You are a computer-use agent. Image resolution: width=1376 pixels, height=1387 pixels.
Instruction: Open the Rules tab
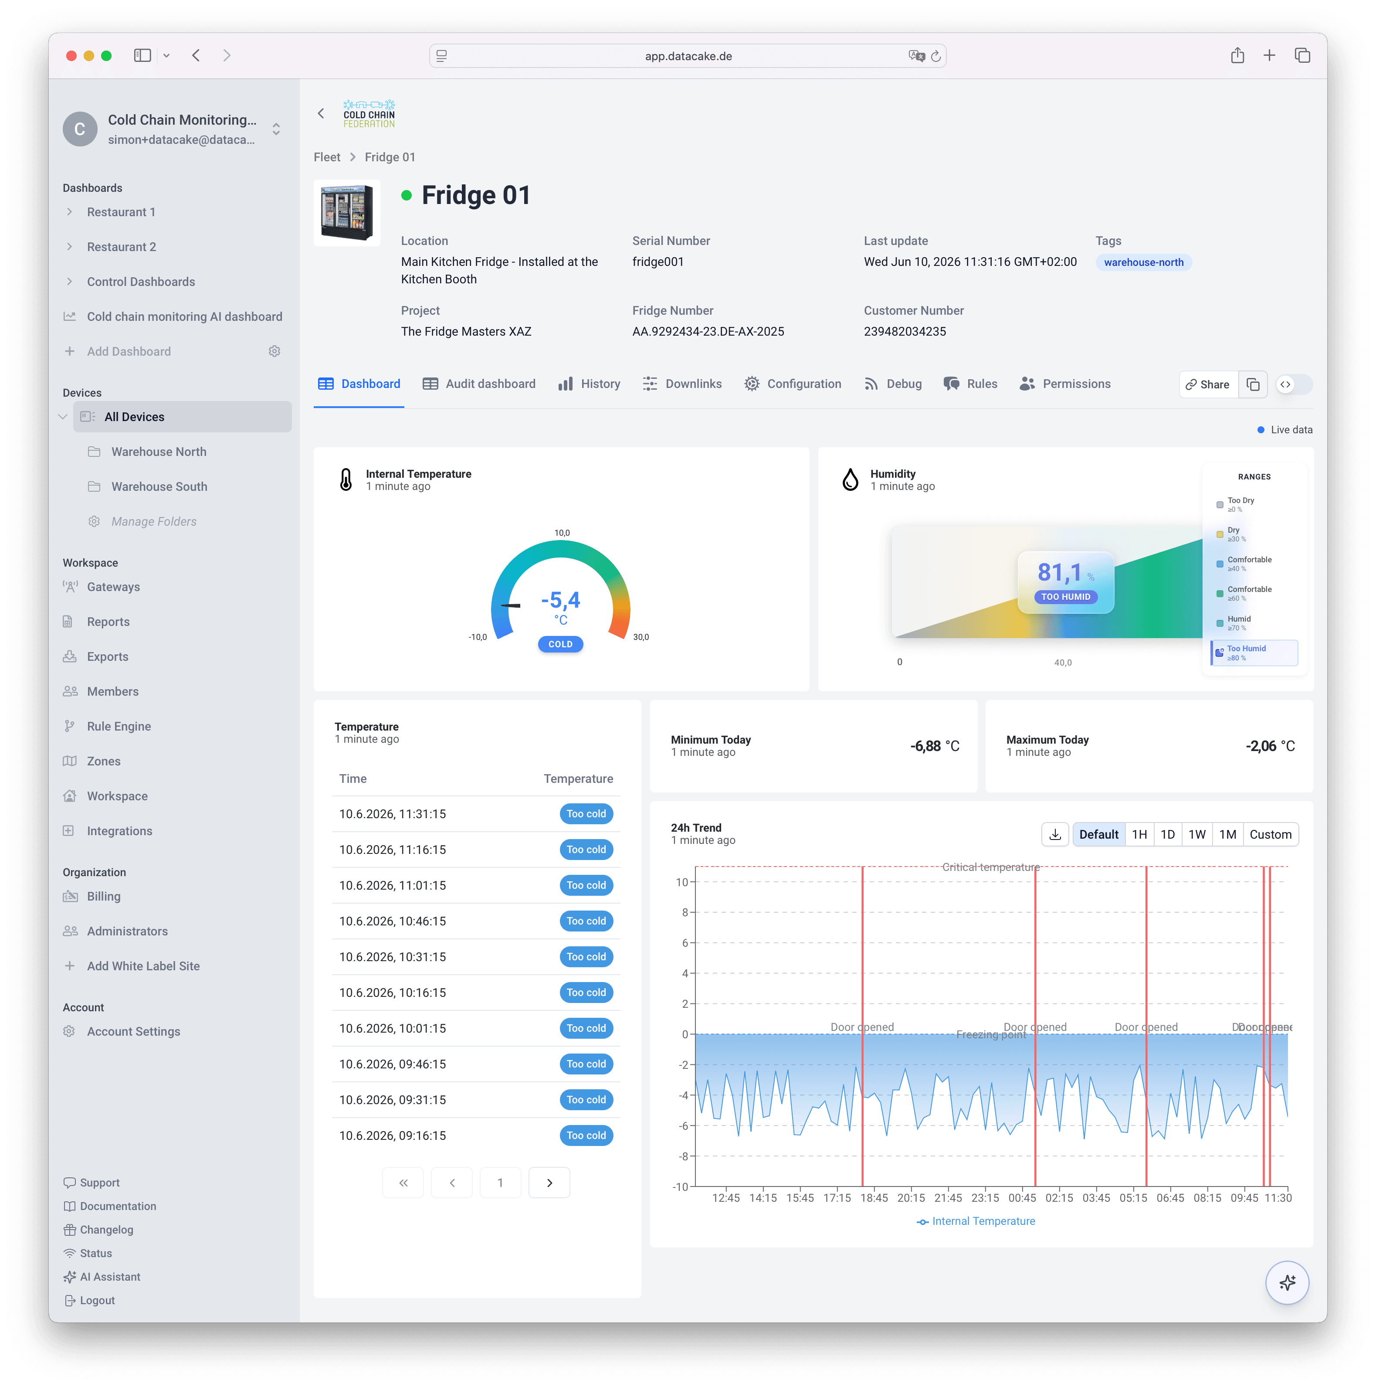point(970,384)
